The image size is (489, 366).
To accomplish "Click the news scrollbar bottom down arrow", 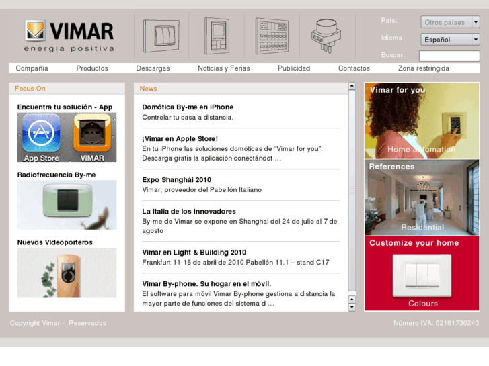I will point(352,308).
